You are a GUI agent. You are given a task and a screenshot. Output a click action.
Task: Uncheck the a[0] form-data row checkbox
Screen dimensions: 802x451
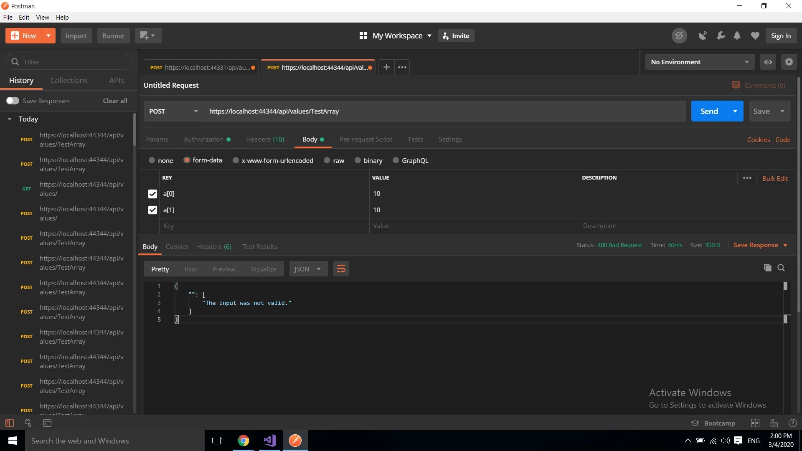coord(152,194)
